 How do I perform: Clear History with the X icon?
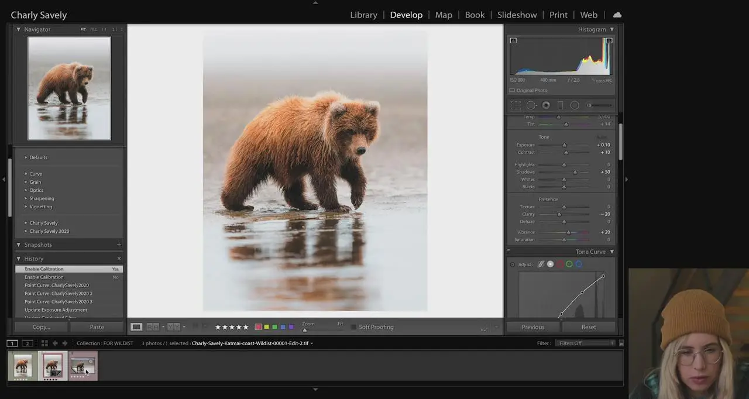tap(119, 259)
